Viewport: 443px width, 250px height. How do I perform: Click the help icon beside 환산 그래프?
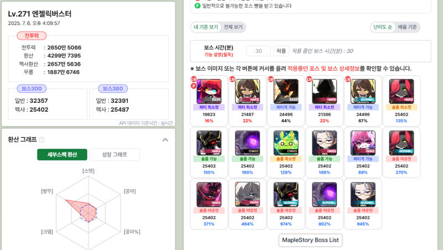42,140
